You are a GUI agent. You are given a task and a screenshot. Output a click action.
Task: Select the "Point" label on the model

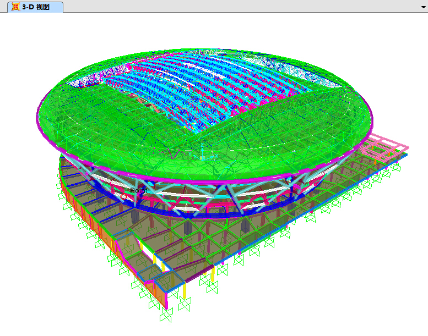(x=138, y=190)
